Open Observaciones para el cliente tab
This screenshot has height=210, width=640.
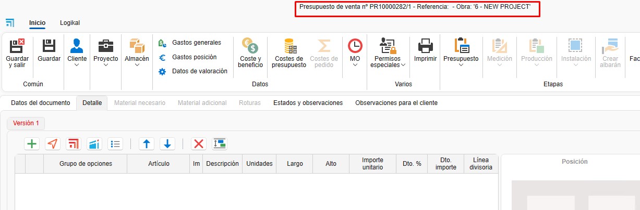[x=396, y=103]
